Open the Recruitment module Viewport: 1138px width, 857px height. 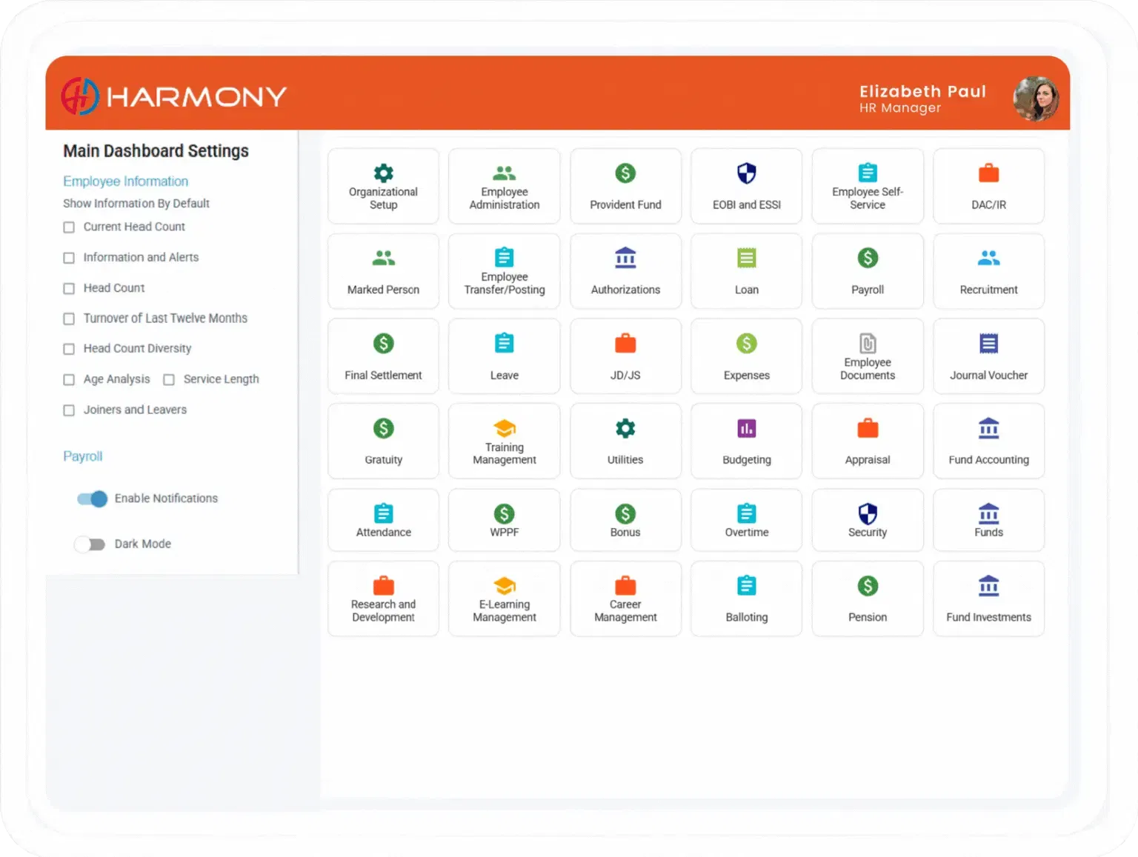[x=988, y=271]
